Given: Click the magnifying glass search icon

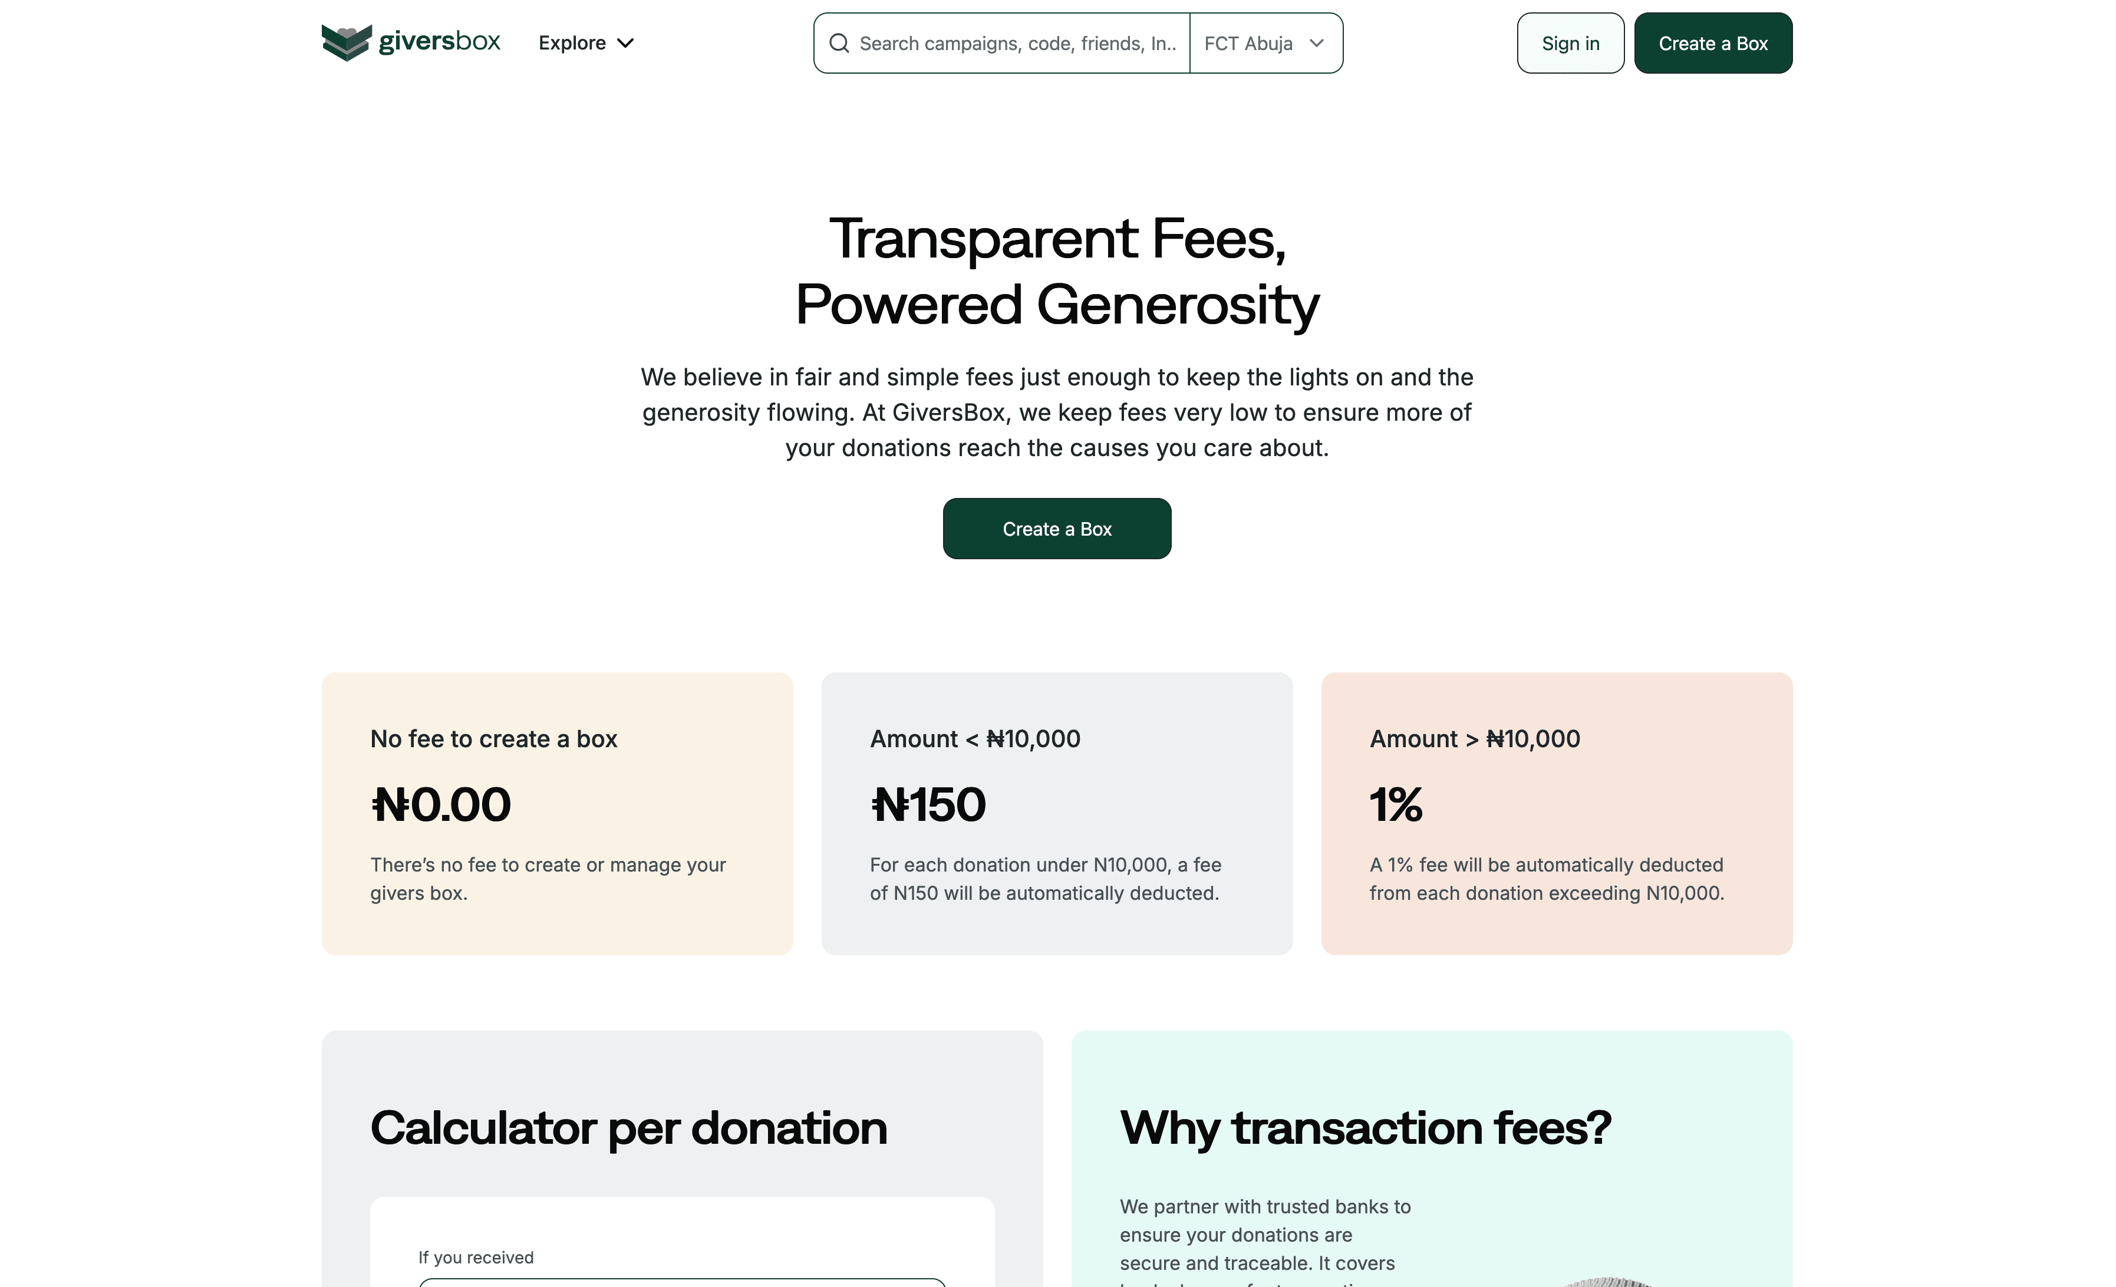Looking at the screenshot, I should (x=839, y=43).
